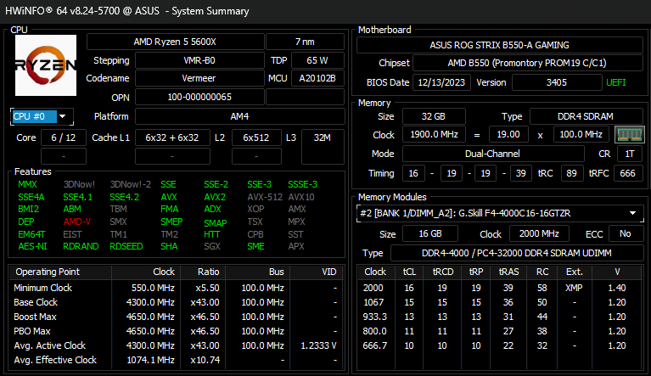Click the HWiNFO System Summary title bar
Viewport: 651px width, 376px height.
point(326,11)
